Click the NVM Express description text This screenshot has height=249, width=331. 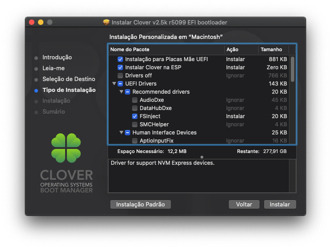coord(162,163)
